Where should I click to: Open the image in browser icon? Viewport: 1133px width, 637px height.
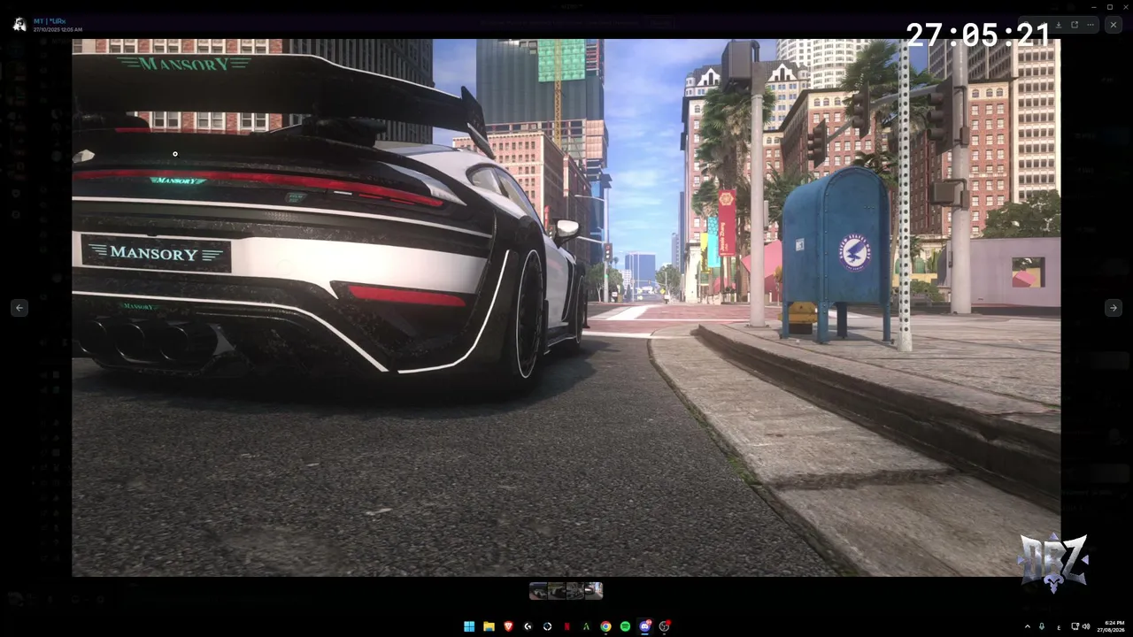tap(1075, 25)
